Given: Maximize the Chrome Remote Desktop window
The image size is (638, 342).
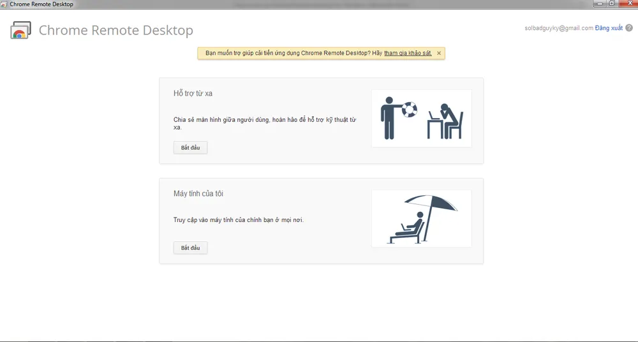Looking at the screenshot, I should click(612, 3).
